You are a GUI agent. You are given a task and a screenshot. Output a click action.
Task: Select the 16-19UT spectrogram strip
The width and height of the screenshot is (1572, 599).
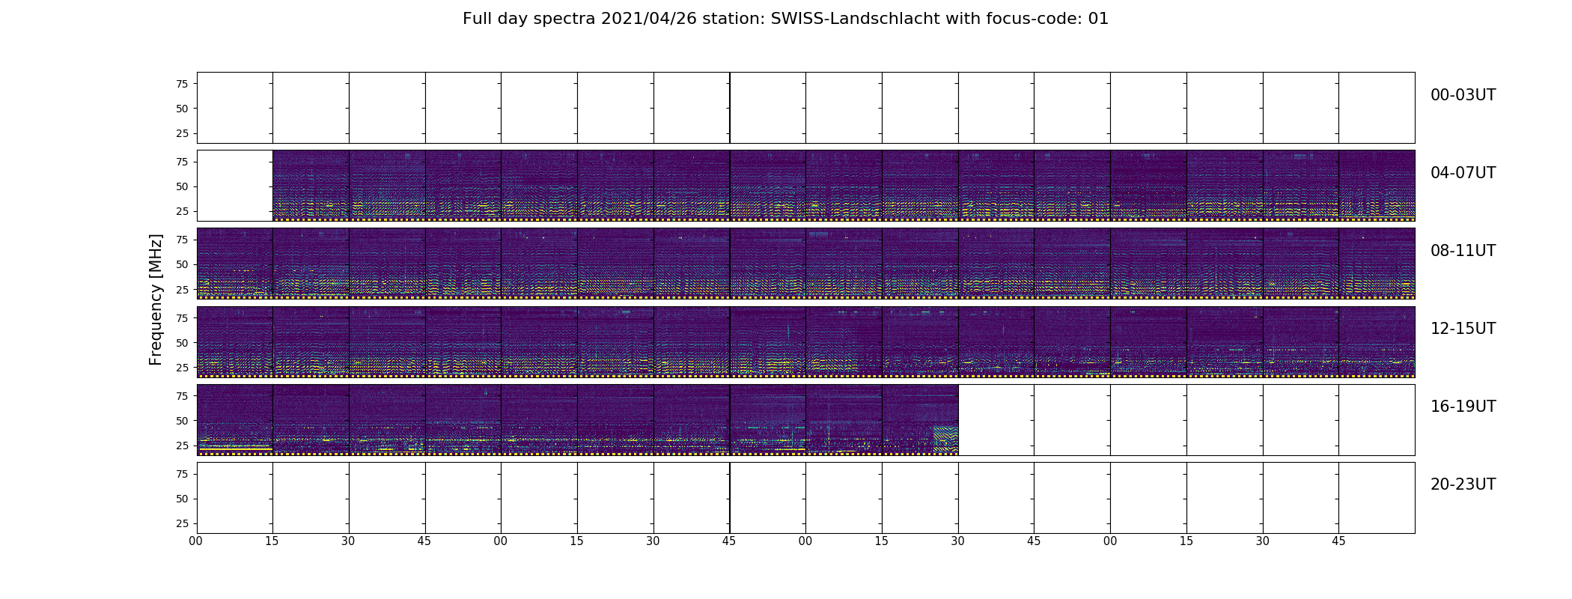577,419
